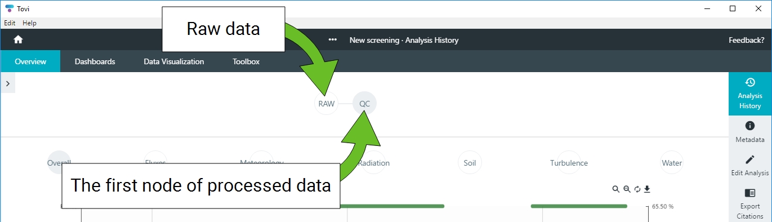Select the RAW data node
772x222 pixels.
coord(327,104)
